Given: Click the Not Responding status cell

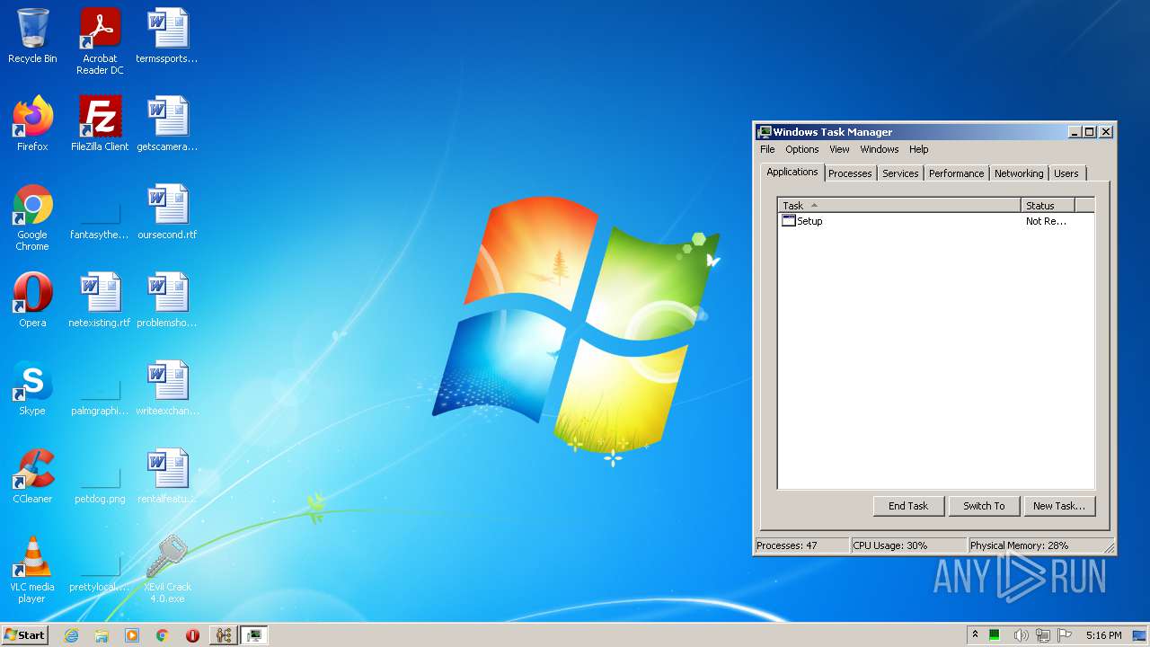Looking at the screenshot, I should click(1046, 221).
